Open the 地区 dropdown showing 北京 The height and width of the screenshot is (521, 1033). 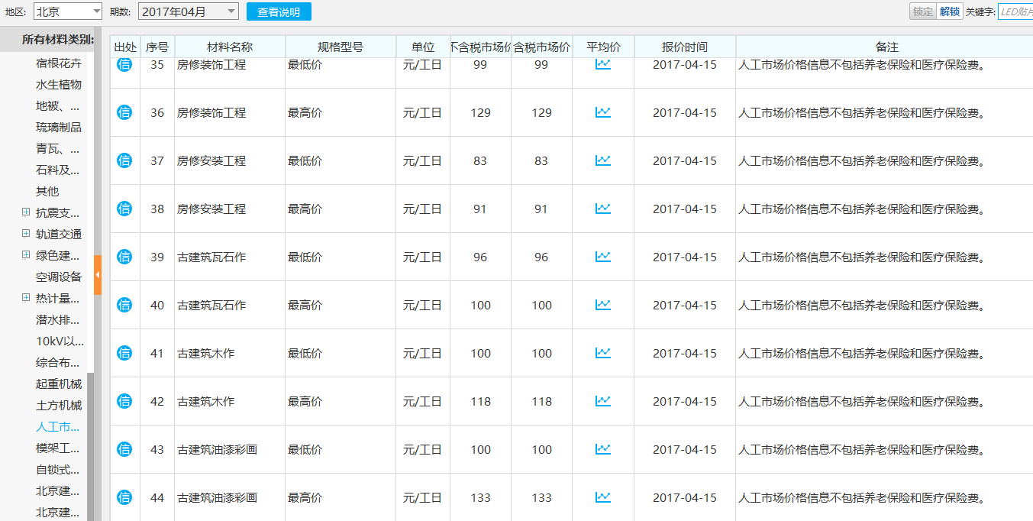pos(68,11)
